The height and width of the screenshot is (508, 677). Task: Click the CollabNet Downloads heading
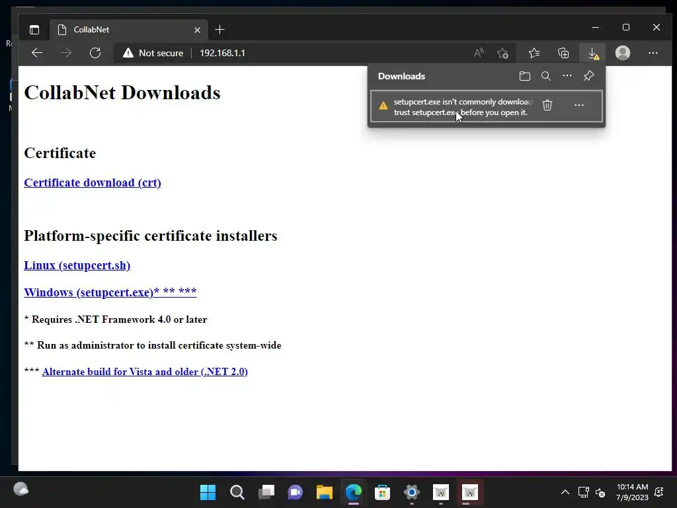[x=122, y=93]
